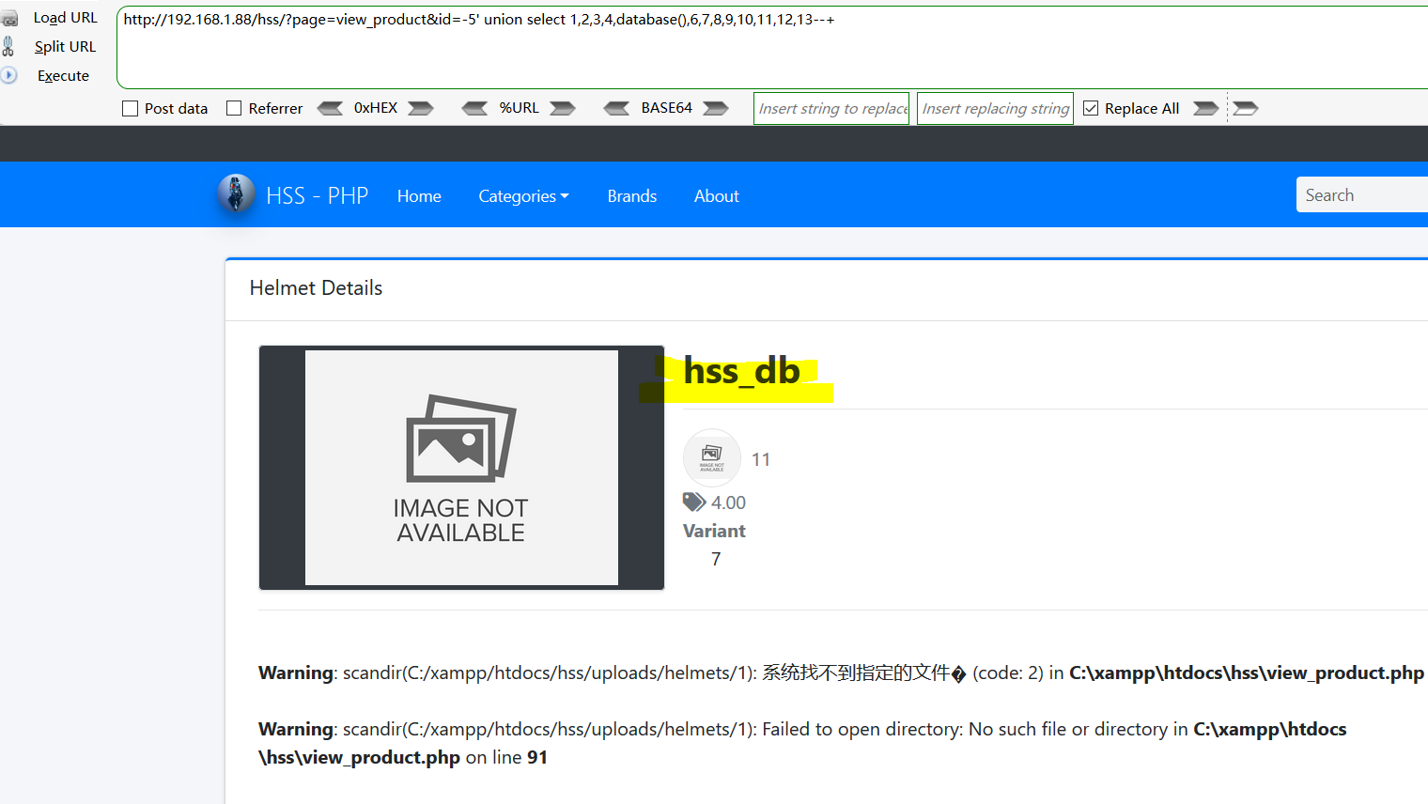Click the line number 91 in the warning
This screenshot has height=804, width=1428.
(537, 757)
